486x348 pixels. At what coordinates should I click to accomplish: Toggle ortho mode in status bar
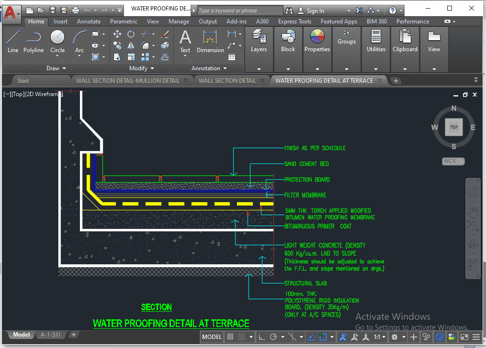(262, 337)
